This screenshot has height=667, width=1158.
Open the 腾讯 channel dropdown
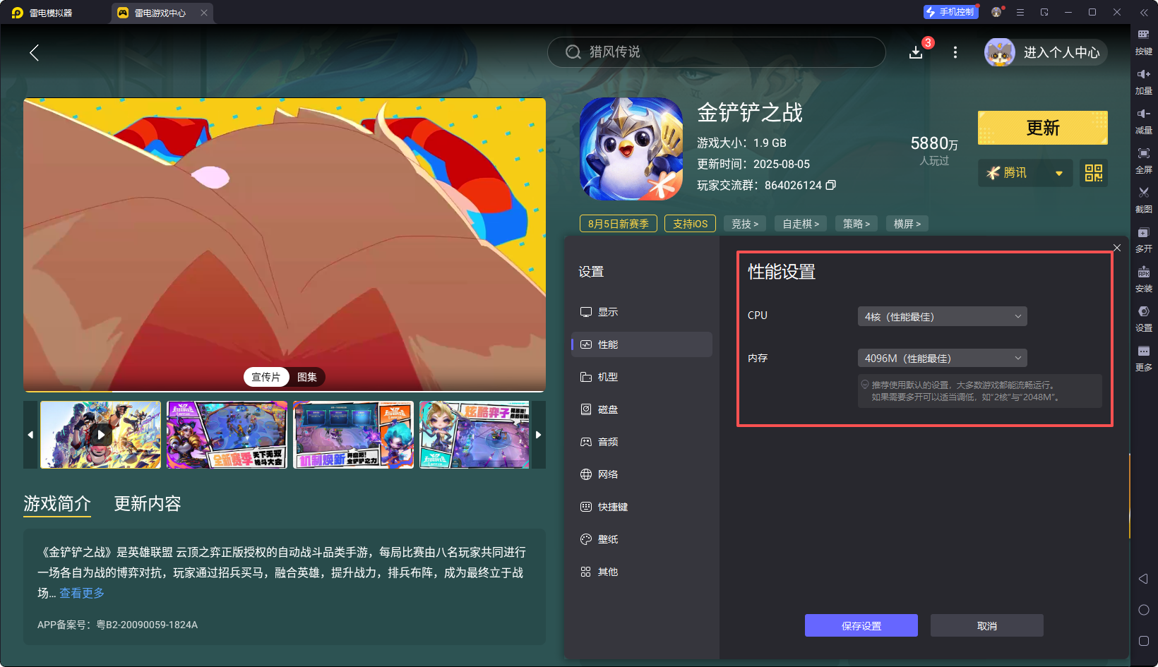pos(1025,173)
